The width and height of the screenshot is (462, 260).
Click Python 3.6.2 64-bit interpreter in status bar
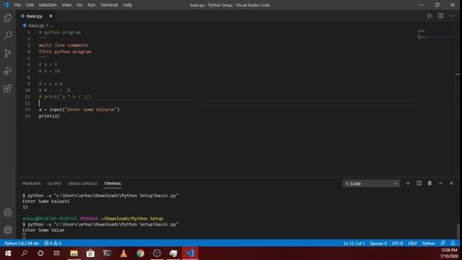coord(22,243)
